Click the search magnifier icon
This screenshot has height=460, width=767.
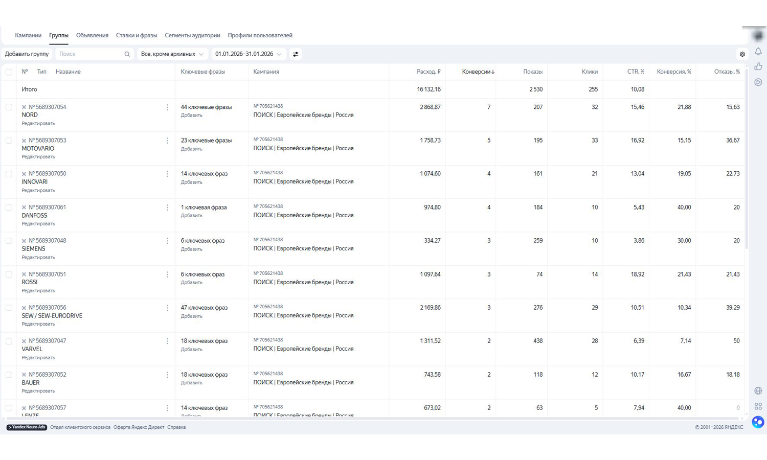127,54
